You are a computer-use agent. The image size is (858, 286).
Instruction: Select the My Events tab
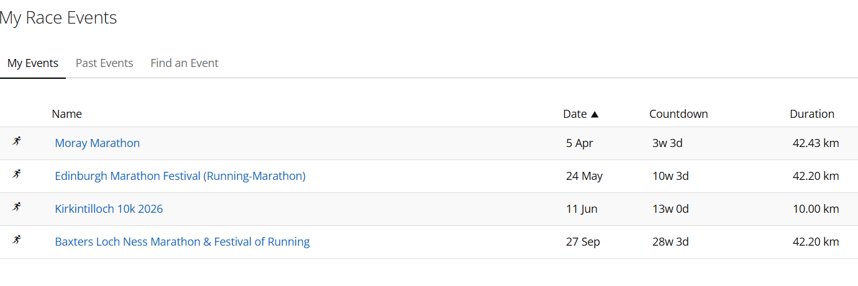[x=33, y=63]
